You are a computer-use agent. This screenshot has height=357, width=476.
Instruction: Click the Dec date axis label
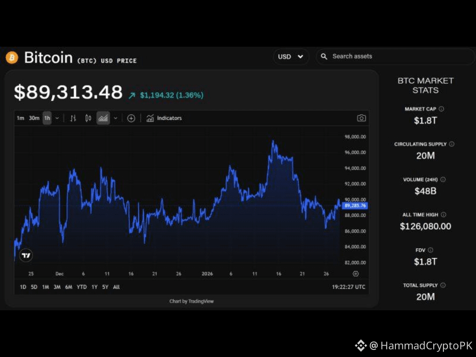[x=59, y=274]
